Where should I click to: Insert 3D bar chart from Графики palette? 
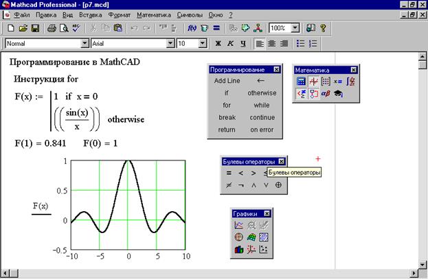pos(239,250)
